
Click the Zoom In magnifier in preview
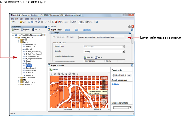pyautogui.click(x=62, y=74)
